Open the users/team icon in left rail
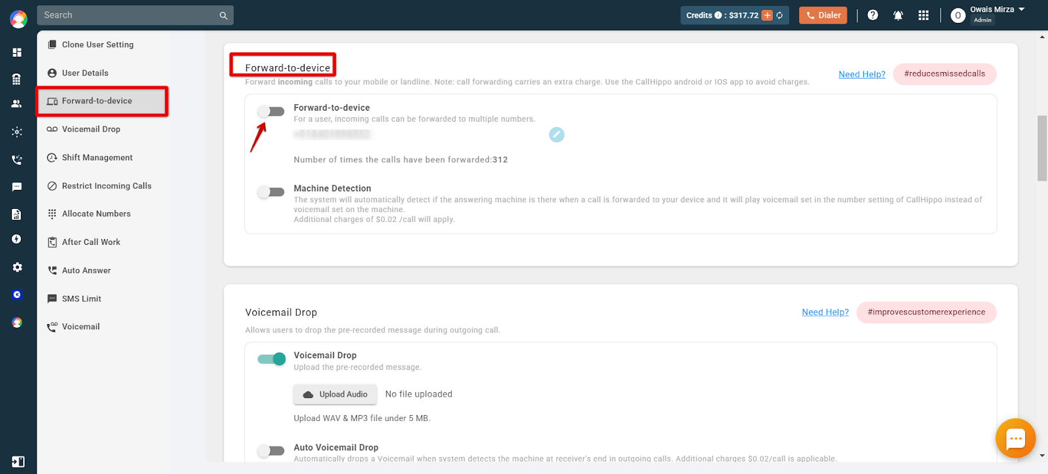 coord(17,103)
